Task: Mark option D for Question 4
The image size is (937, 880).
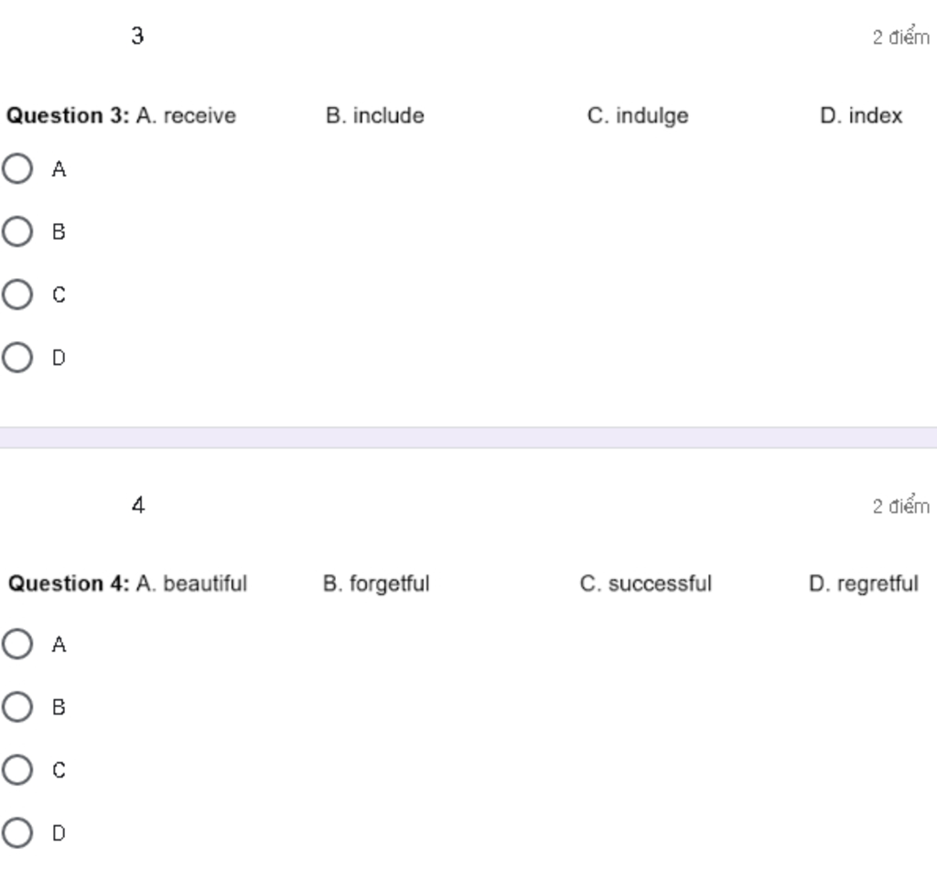Action: tap(17, 832)
